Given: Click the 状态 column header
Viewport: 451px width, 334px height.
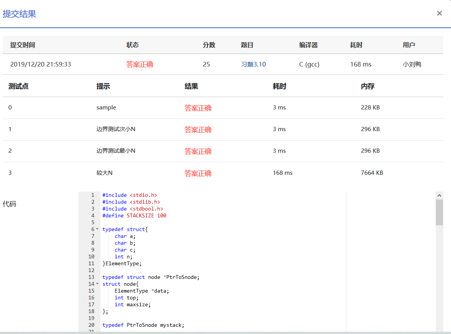Looking at the screenshot, I should (132, 45).
